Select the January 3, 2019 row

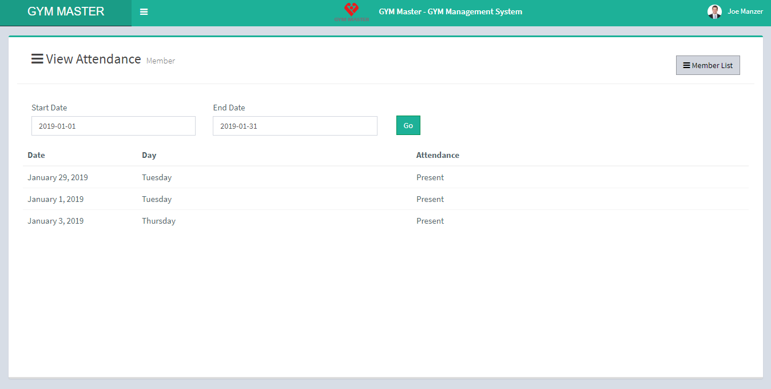[x=55, y=221]
